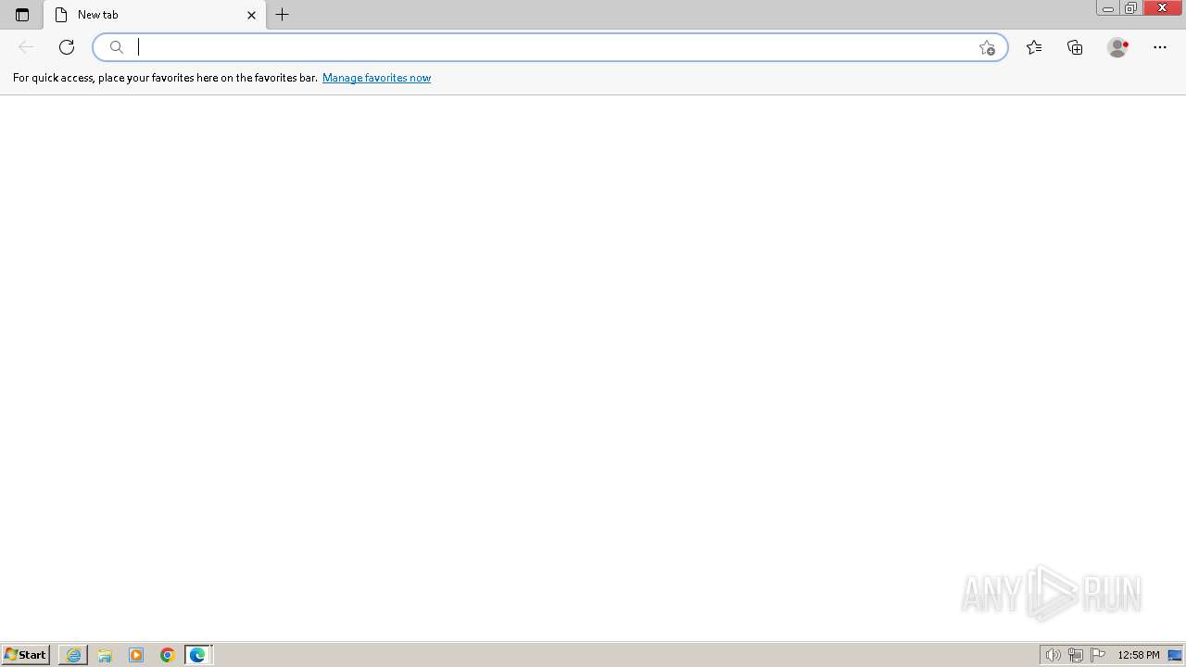Open Action Center flag icon
The height and width of the screenshot is (667, 1186).
click(1098, 655)
